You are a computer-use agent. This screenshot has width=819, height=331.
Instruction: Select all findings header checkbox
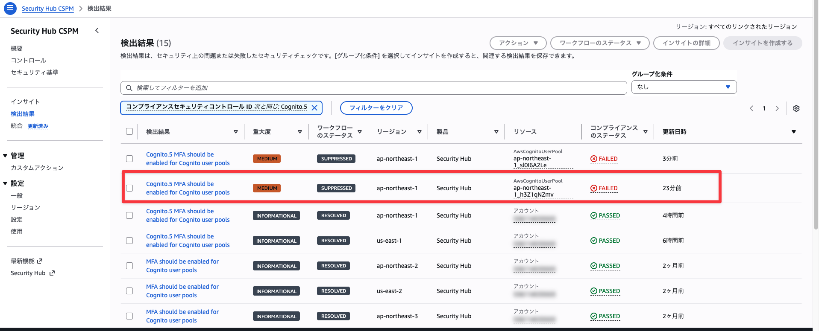click(x=129, y=131)
